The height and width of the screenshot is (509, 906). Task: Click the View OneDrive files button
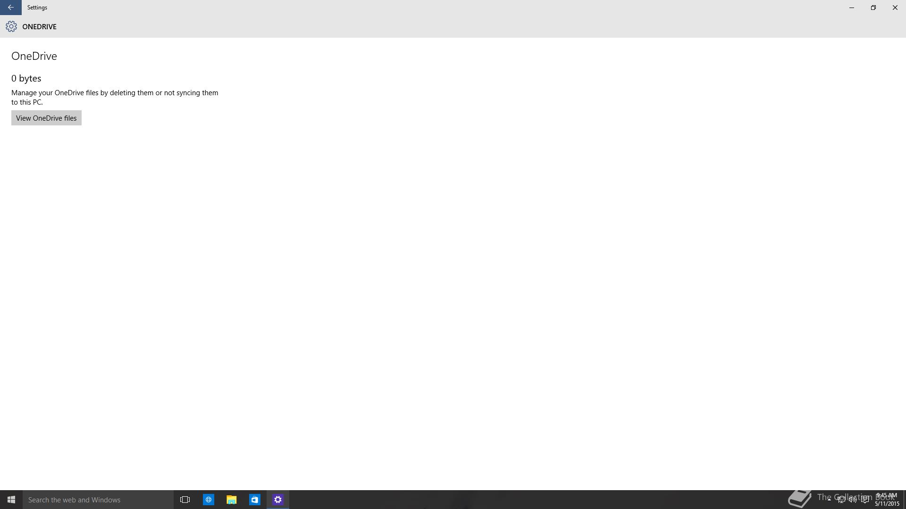[x=46, y=118]
